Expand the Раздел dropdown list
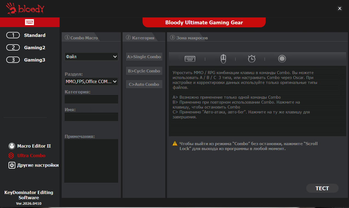Image resolution: width=349 pixels, height=208 pixels. pyautogui.click(x=91, y=81)
